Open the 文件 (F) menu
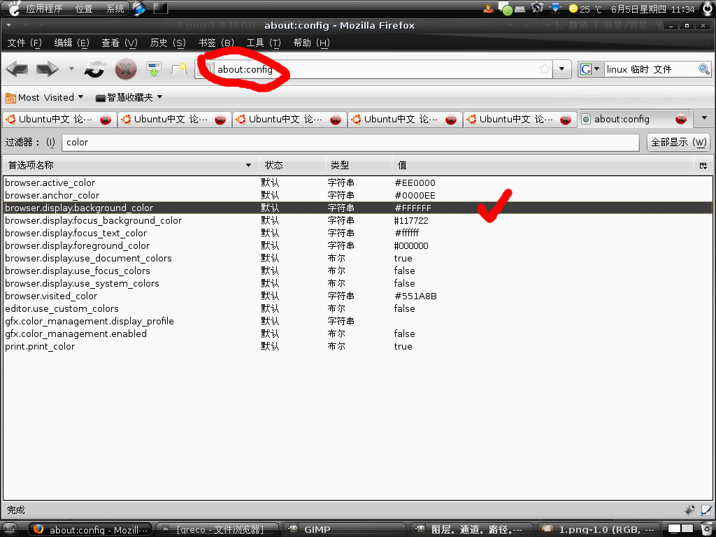Screen dimensions: 716x537 tap(24, 43)
